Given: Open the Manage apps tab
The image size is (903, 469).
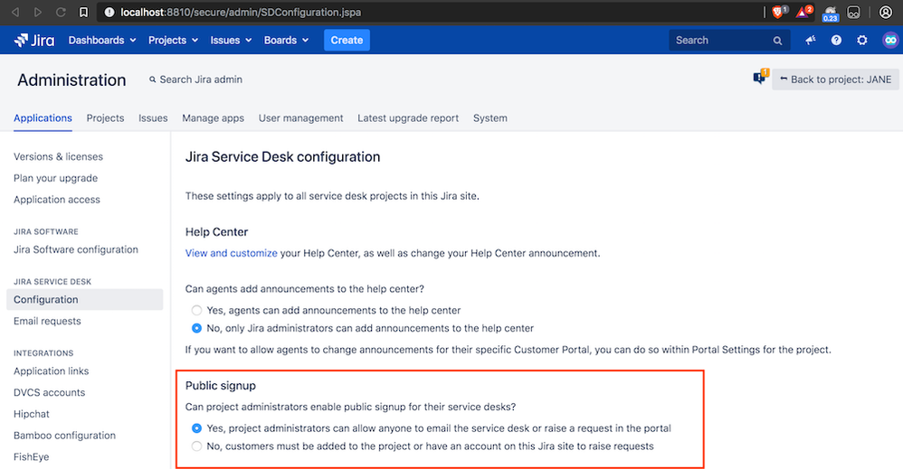Looking at the screenshot, I should pos(213,118).
